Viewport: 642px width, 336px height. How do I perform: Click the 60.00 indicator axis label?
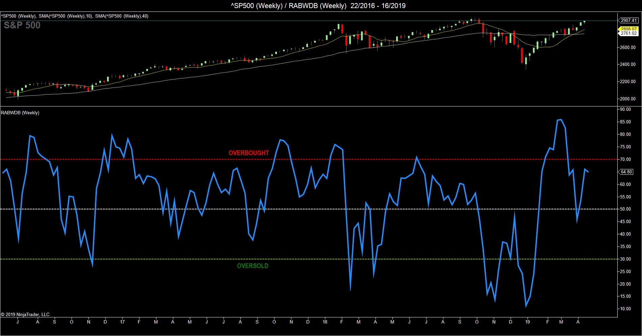click(x=626, y=185)
